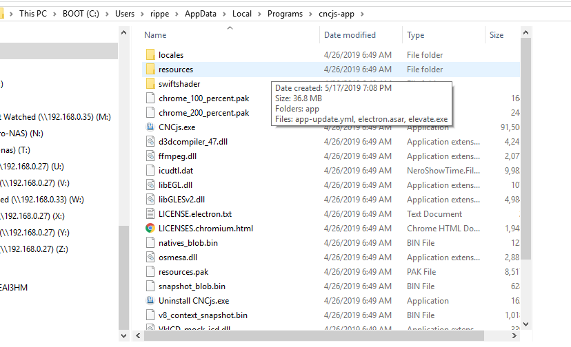The width and height of the screenshot is (571, 347).
Task: Click horizontal scrollbar right arrow
Action: (x=514, y=336)
